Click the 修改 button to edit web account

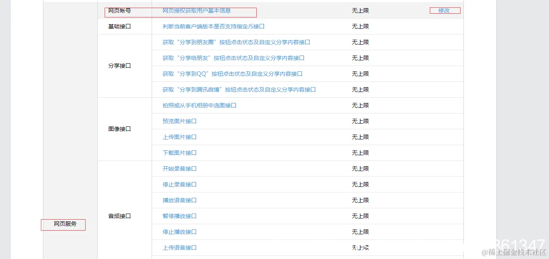click(444, 11)
